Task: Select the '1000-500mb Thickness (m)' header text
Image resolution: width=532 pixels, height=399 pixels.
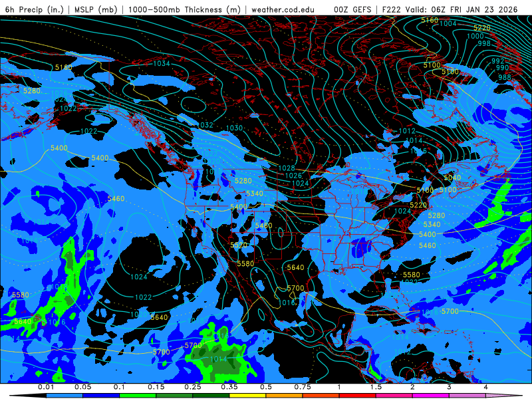Action: pyautogui.click(x=184, y=9)
